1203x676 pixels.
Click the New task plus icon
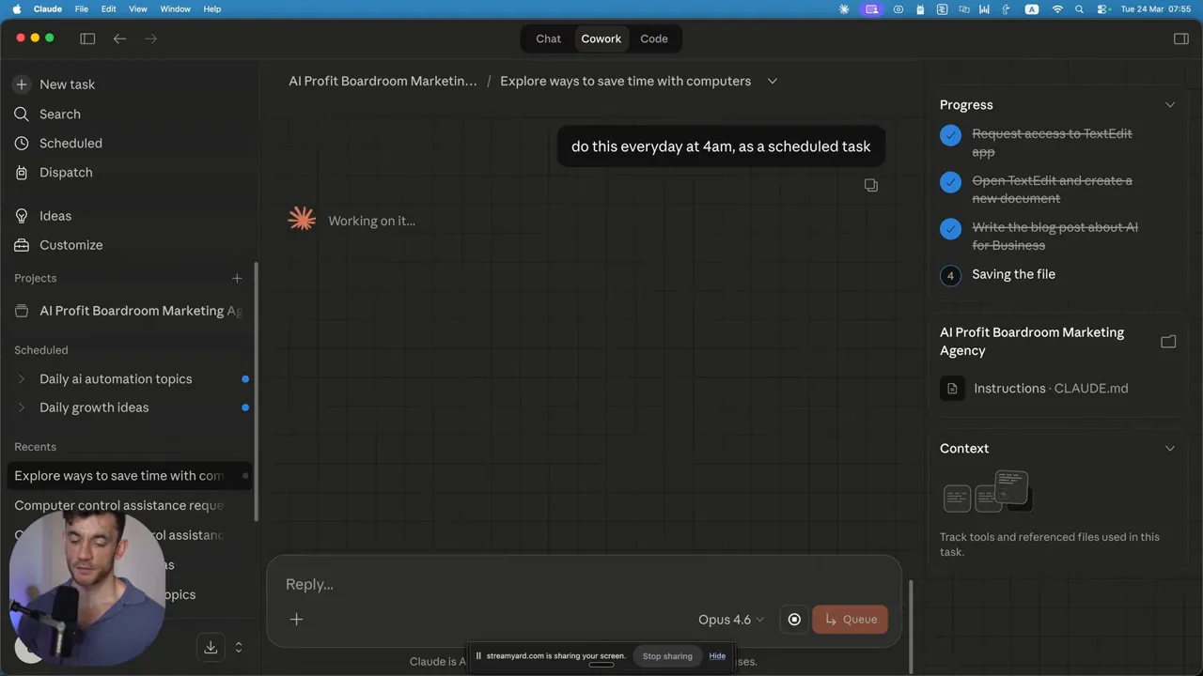22,84
